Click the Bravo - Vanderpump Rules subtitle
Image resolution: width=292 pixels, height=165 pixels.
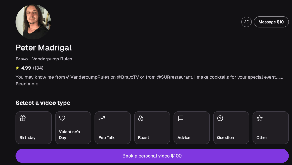click(44, 59)
